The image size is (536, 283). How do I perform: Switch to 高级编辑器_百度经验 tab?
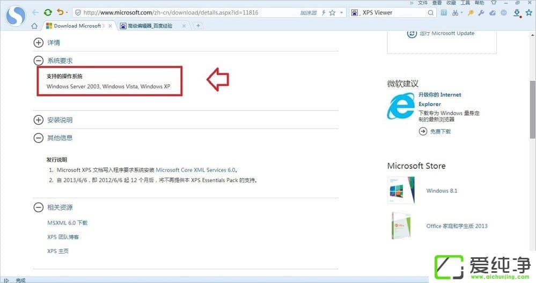tap(149, 26)
